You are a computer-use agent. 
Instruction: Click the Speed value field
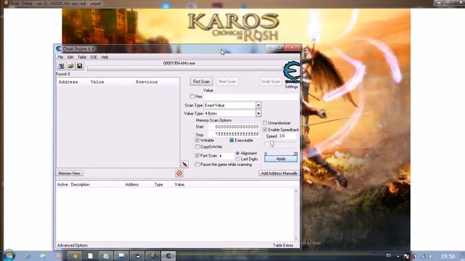tap(287, 136)
